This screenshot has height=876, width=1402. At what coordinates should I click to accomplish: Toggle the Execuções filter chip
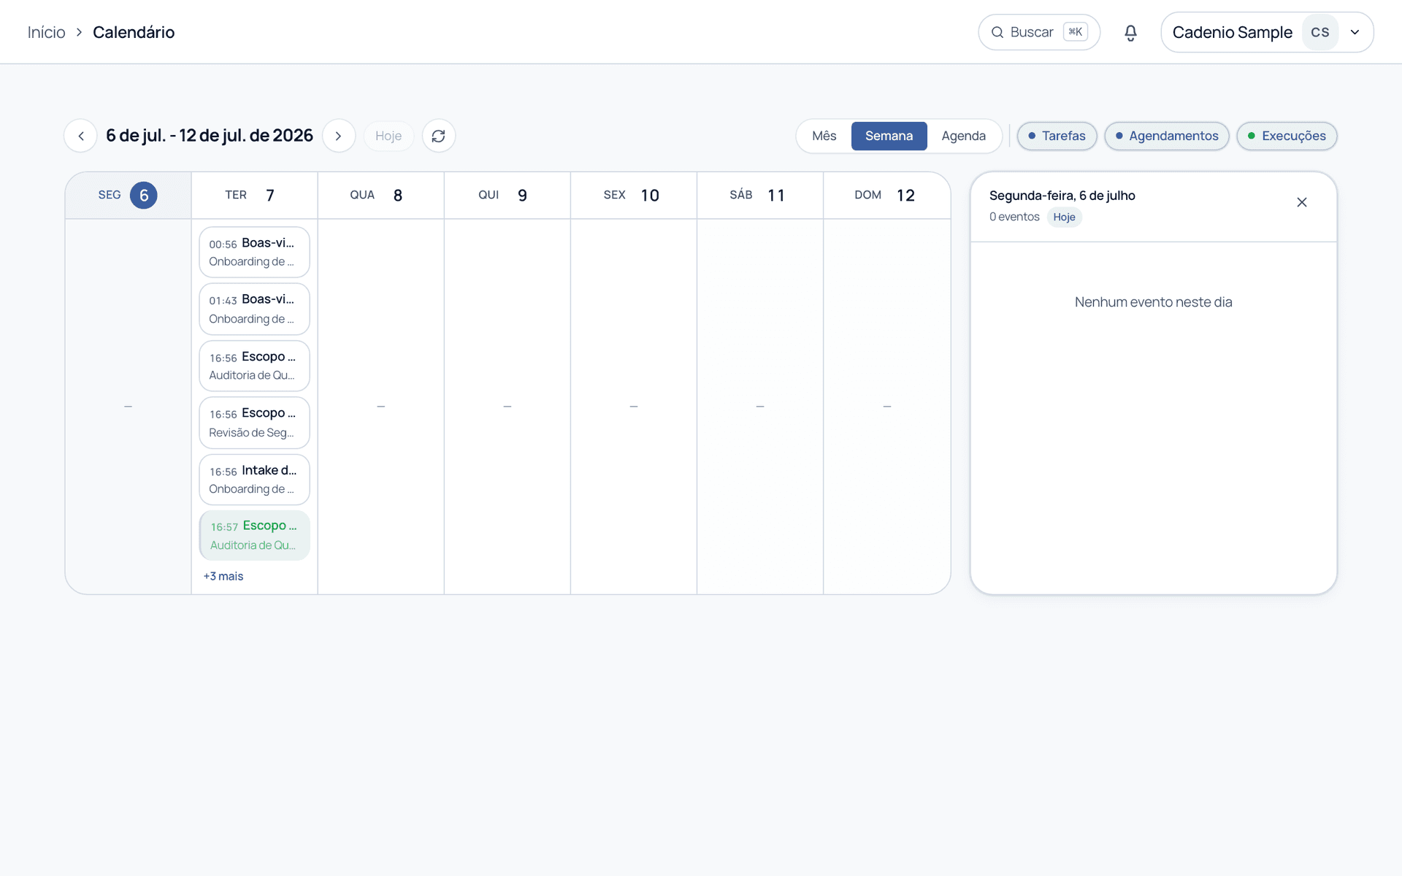click(x=1286, y=136)
